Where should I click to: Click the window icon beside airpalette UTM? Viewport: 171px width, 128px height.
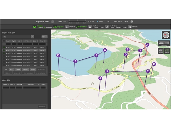pos(52,21)
